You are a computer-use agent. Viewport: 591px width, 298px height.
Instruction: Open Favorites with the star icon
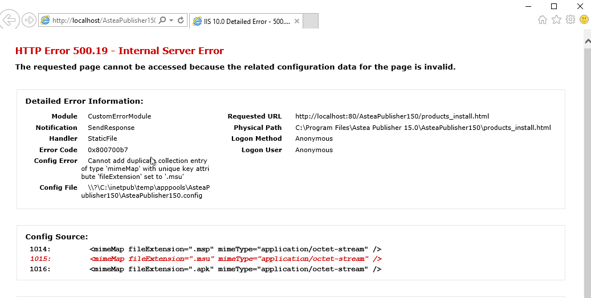[x=556, y=19]
